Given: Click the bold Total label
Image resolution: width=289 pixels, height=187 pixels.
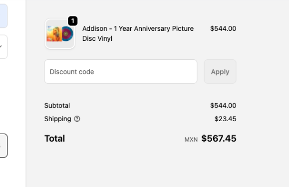Looking at the screenshot, I should [55, 139].
